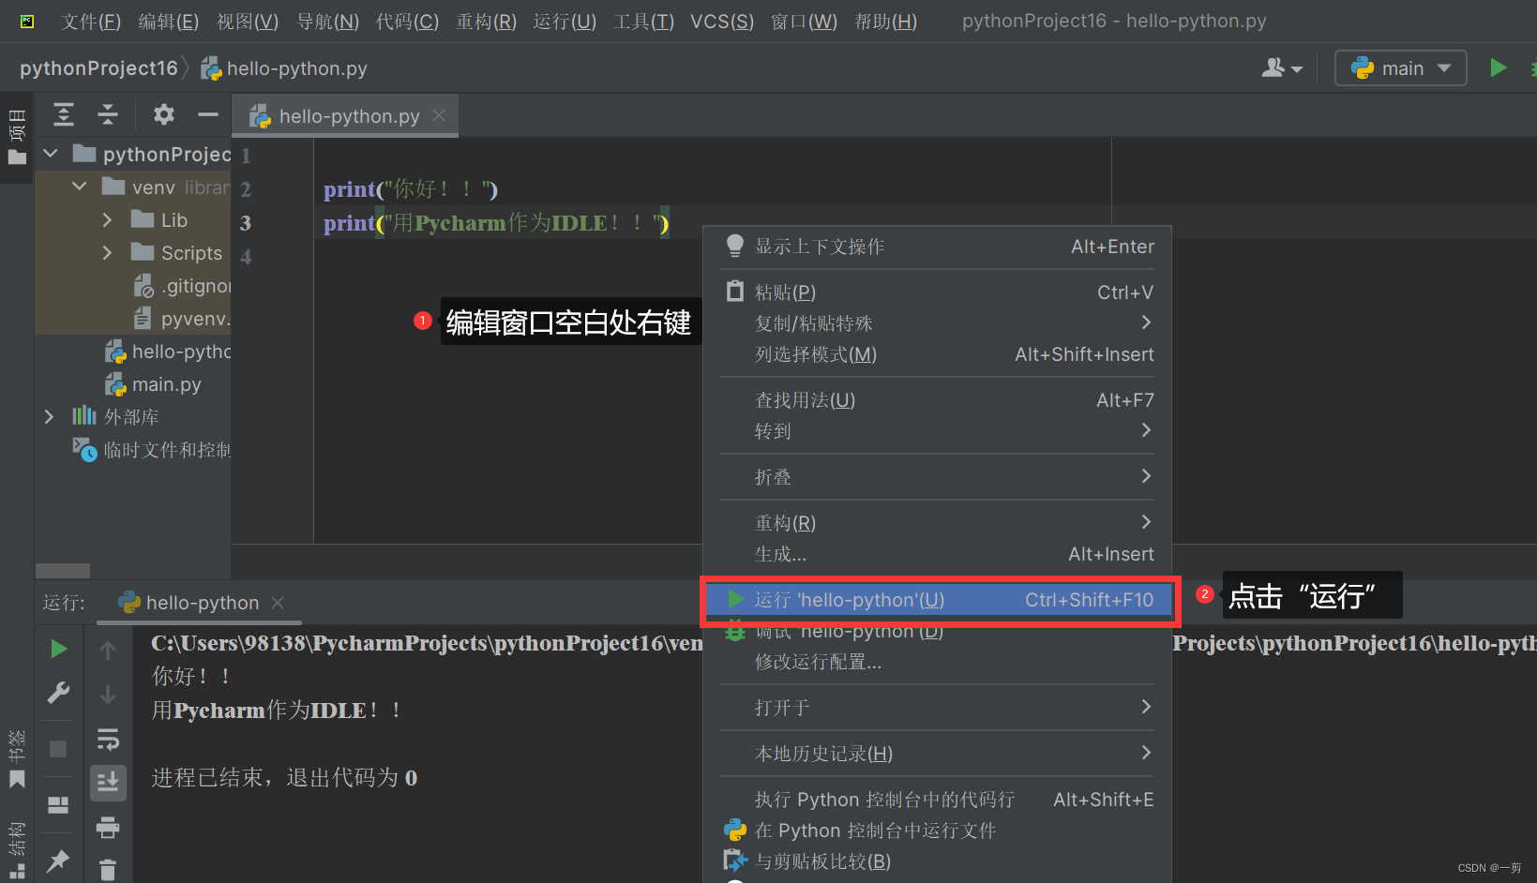Open the 工具(T) menu

click(x=643, y=21)
